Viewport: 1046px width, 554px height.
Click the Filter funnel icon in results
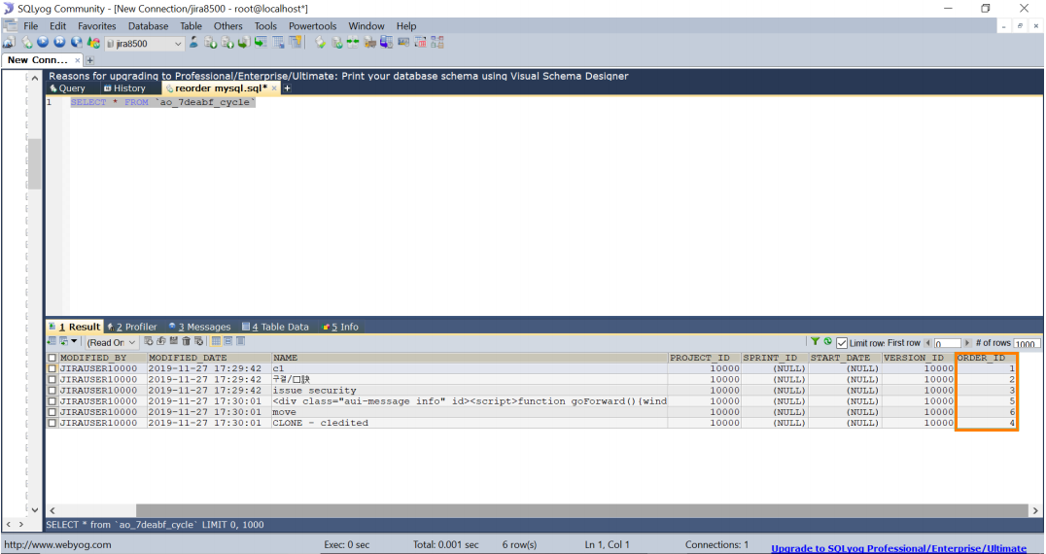point(815,341)
